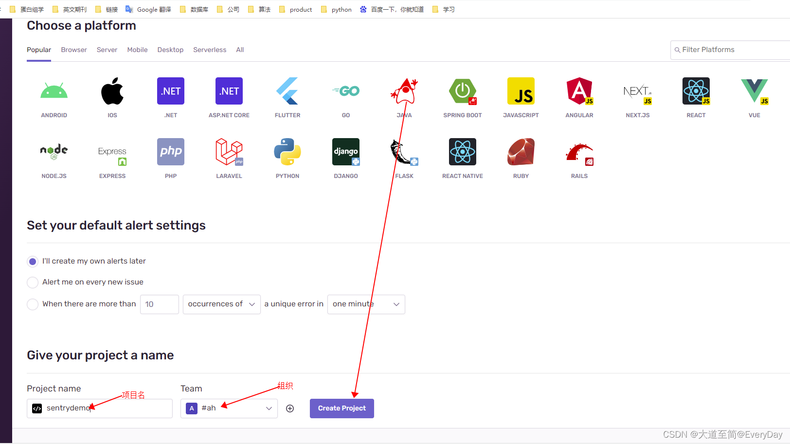Select the PHP platform icon

(x=171, y=152)
